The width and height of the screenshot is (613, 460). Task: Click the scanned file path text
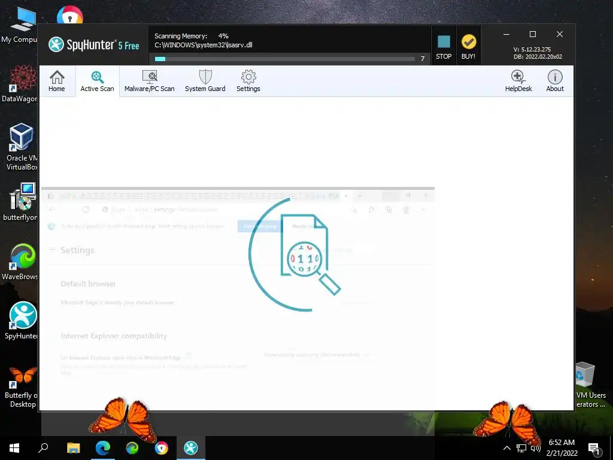click(x=204, y=45)
